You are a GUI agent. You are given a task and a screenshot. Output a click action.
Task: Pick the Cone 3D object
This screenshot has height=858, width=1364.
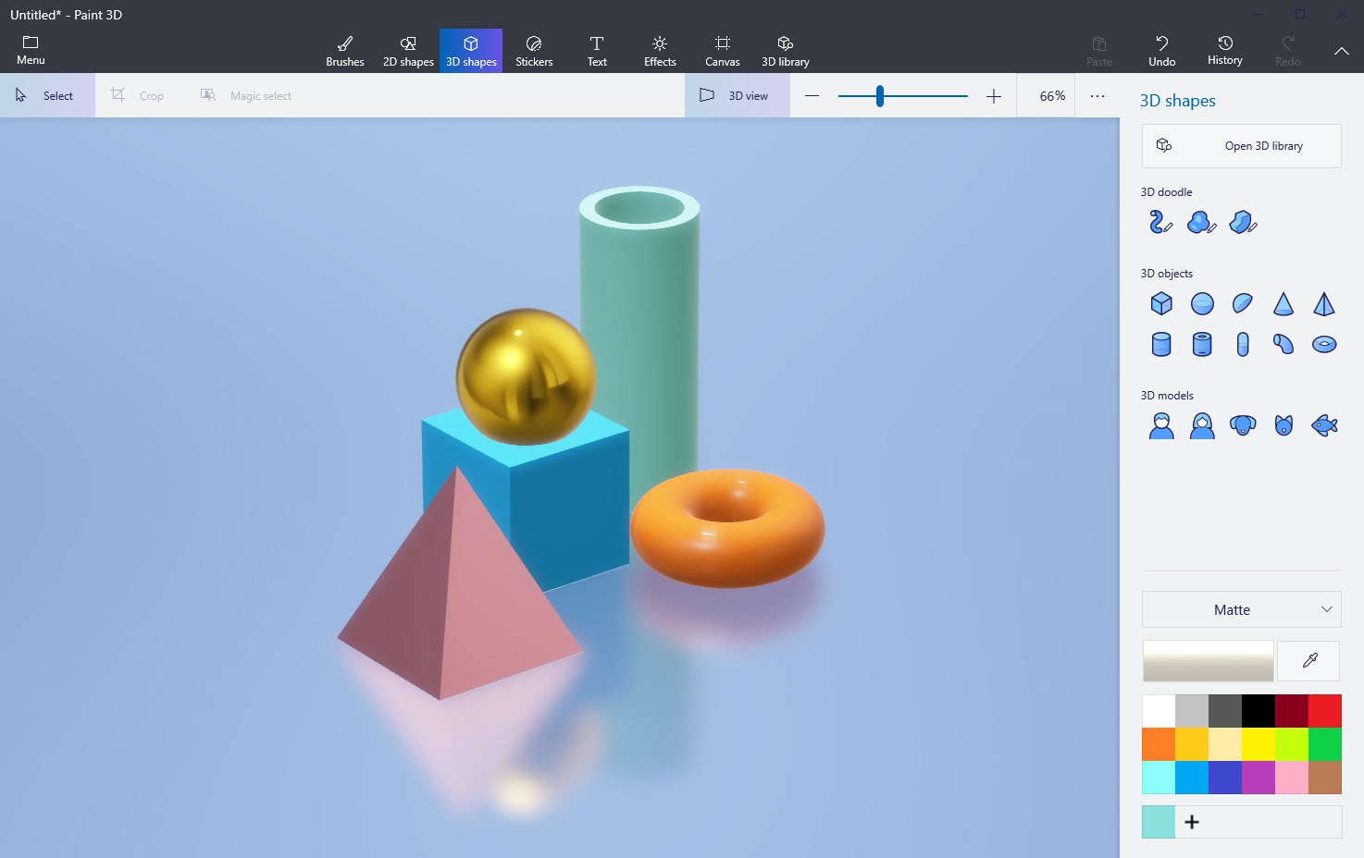coord(1283,303)
